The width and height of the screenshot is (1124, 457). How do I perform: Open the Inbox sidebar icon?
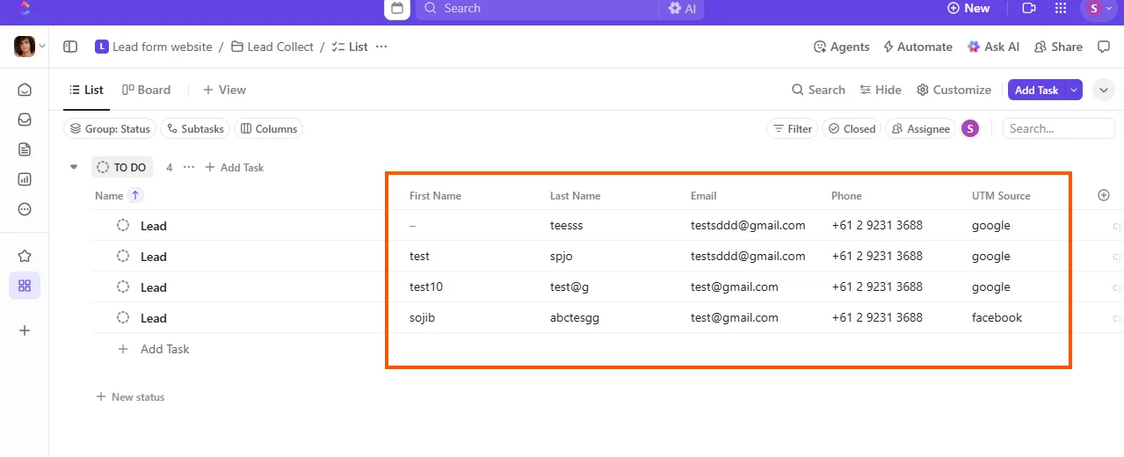[x=25, y=120]
